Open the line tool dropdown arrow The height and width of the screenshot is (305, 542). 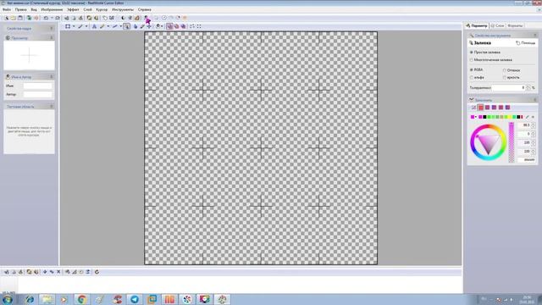point(86,26)
